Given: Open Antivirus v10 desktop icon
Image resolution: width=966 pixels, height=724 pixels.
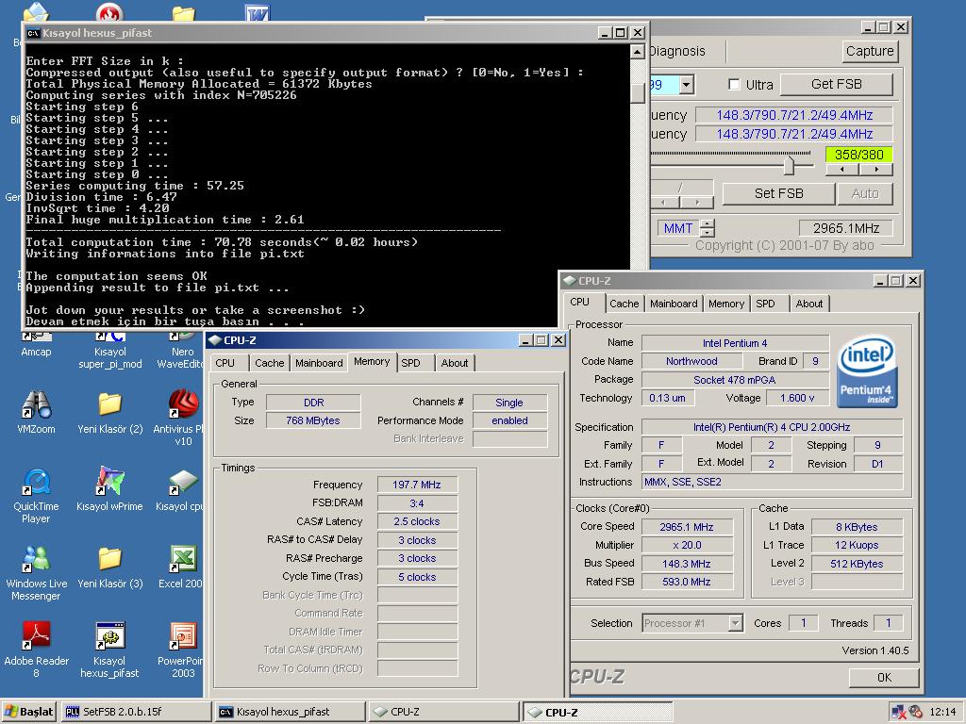Looking at the screenshot, I should 182,416.
